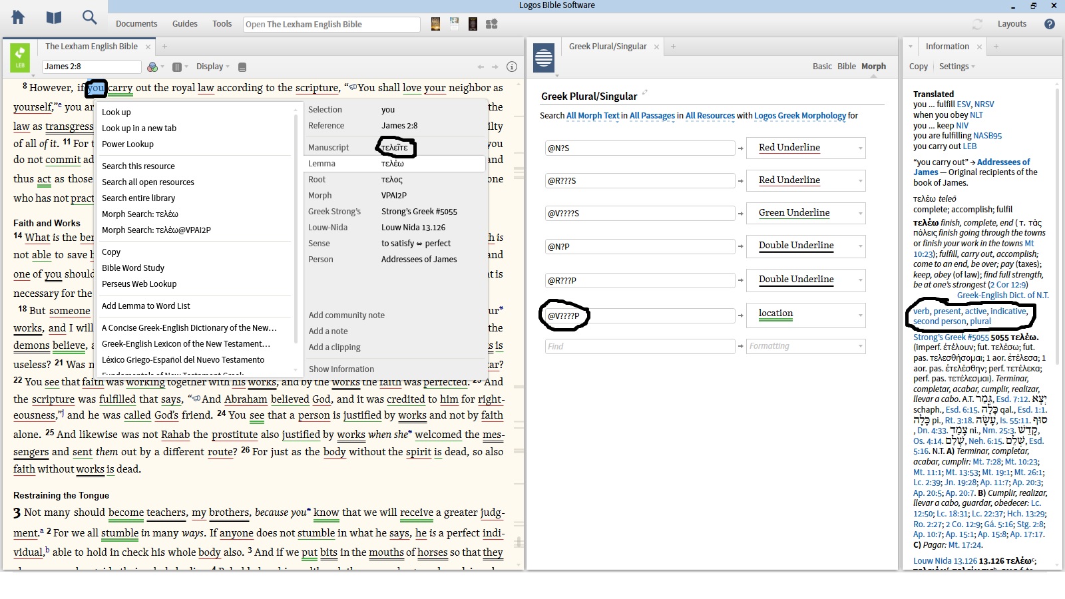Open Red Underline dropdown for @N?S
This screenshot has height=599, width=1065.
(x=805, y=148)
